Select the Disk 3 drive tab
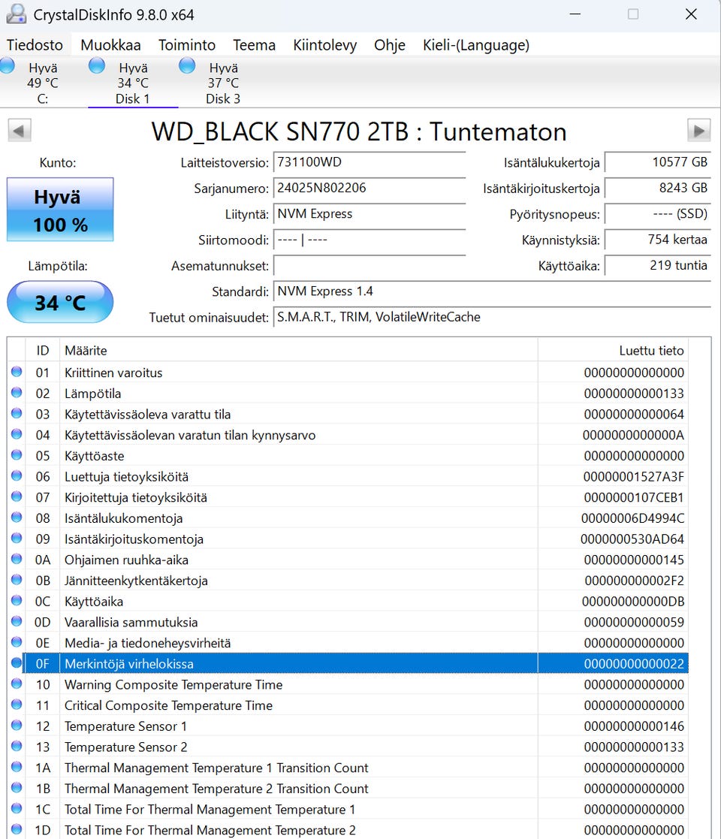The height and width of the screenshot is (839, 721). [223, 83]
